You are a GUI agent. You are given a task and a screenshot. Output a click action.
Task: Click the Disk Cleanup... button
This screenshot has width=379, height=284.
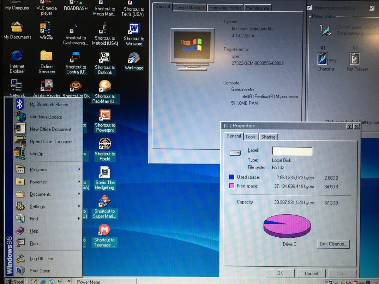pos(333,244)
